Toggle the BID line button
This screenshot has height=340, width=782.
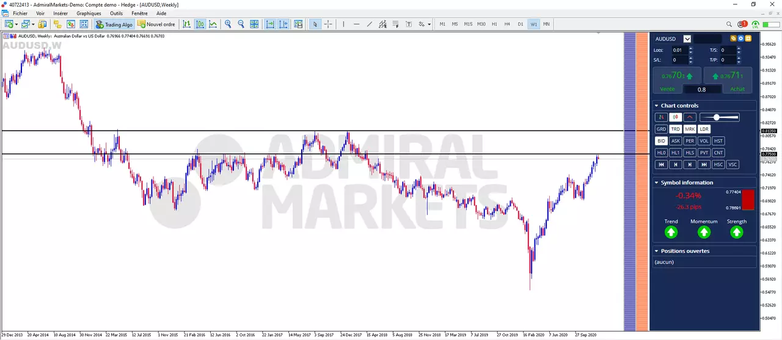pos(661,141)
